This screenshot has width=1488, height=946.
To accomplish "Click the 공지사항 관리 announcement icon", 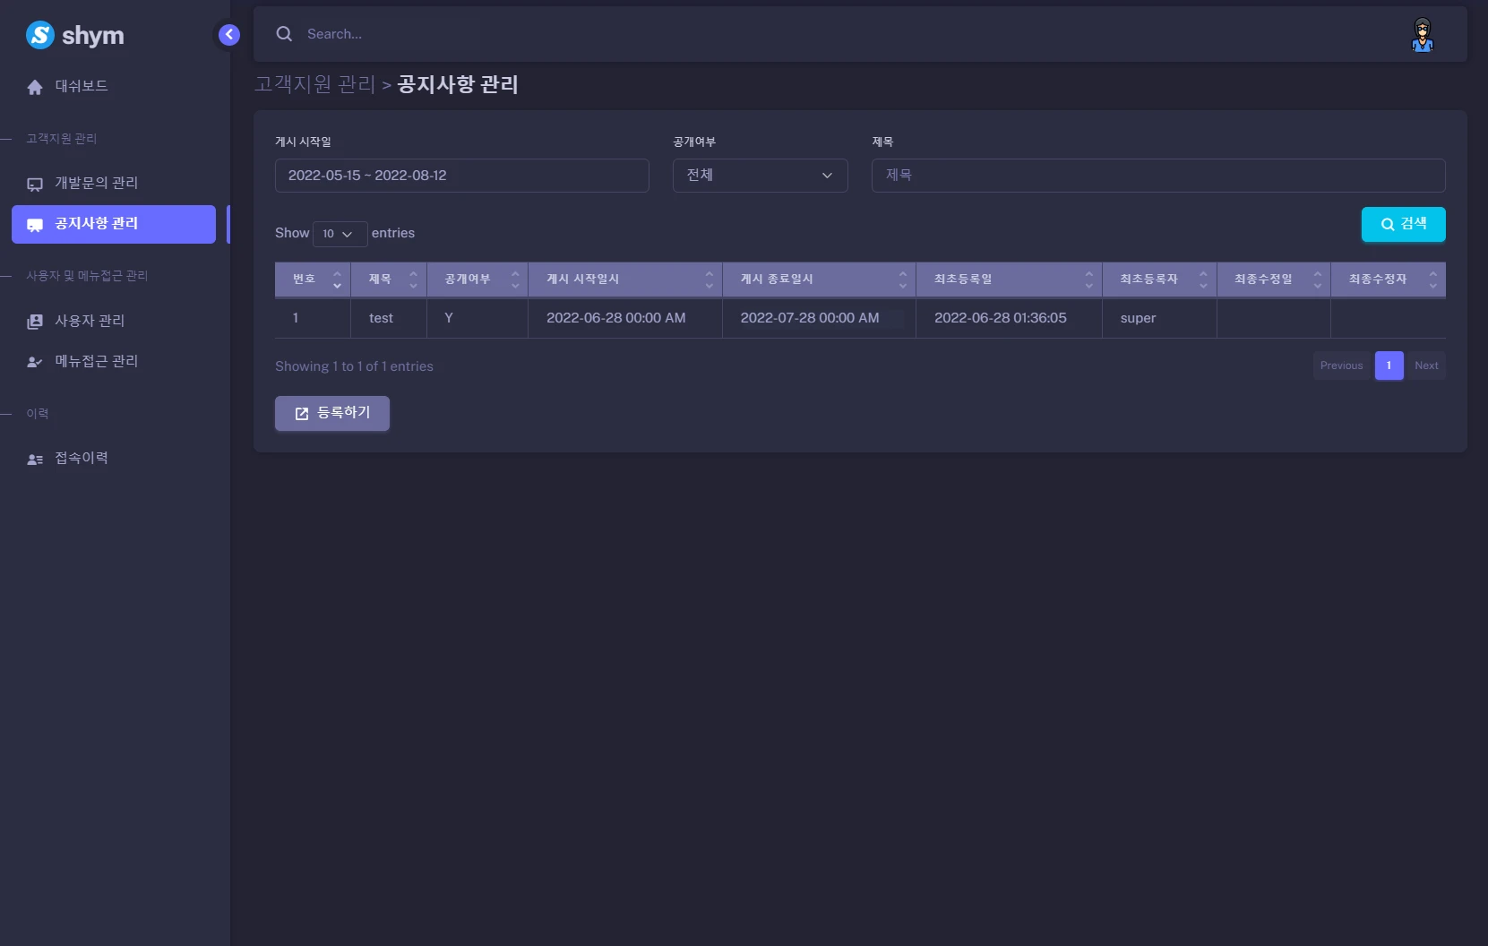I will point(34,225).
